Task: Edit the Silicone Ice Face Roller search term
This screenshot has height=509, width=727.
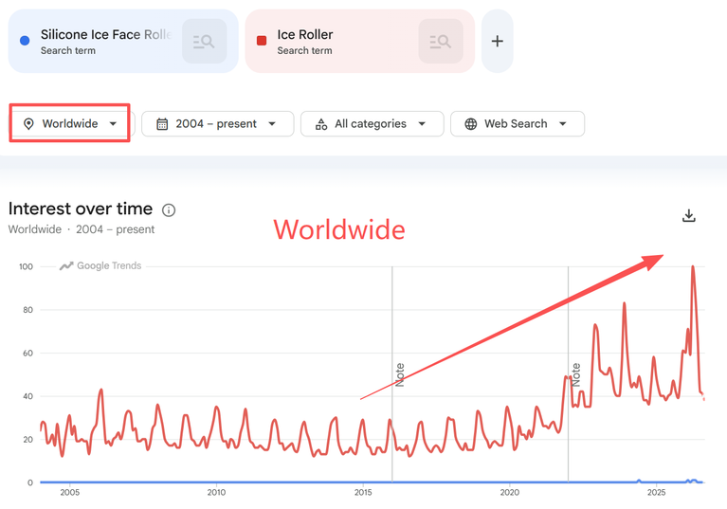Action: pyautogui.click(x=106, y=34)
